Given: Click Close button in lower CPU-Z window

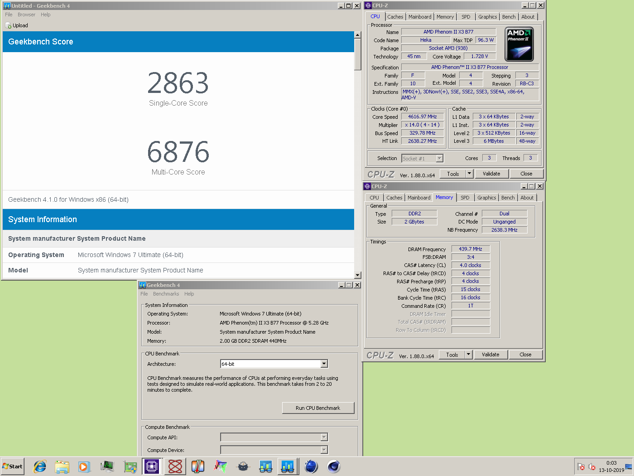Looking at the screenshot, I should coord(525,355).
